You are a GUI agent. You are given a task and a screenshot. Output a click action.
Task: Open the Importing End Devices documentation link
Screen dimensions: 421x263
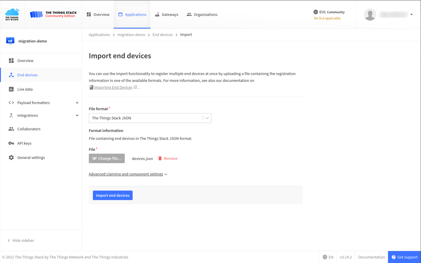[113, 87]
